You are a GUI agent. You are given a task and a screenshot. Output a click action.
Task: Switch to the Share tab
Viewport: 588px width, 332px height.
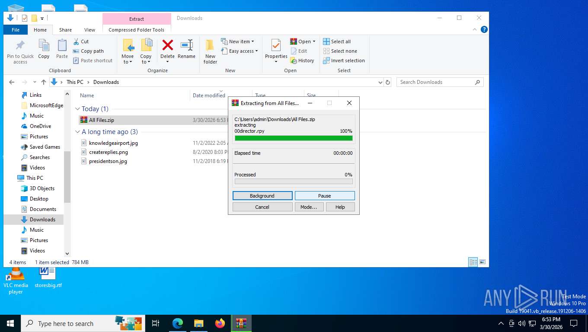(x=66, y=30)
